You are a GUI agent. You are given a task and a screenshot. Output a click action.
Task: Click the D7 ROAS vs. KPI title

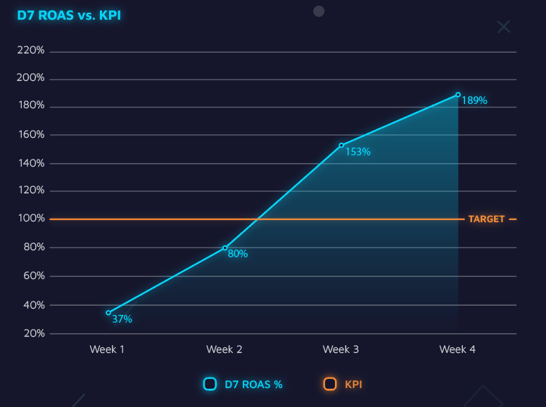[x=69, y=15]
